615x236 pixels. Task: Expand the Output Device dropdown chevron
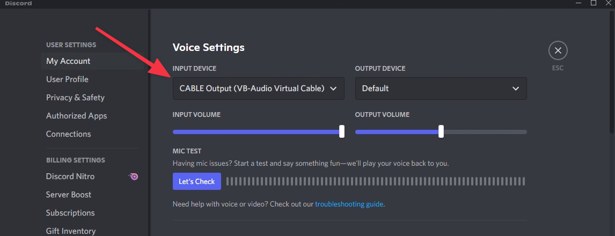(x=516, y=88)
